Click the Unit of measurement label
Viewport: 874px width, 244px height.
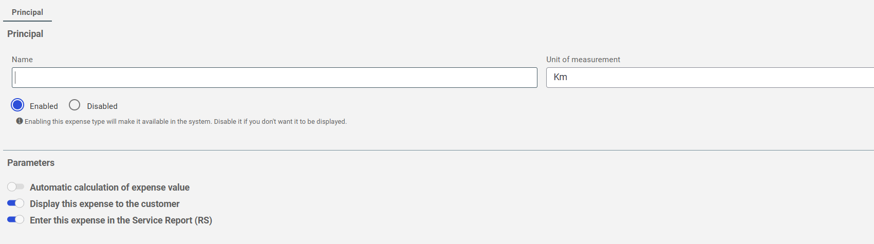click(583, 60)
